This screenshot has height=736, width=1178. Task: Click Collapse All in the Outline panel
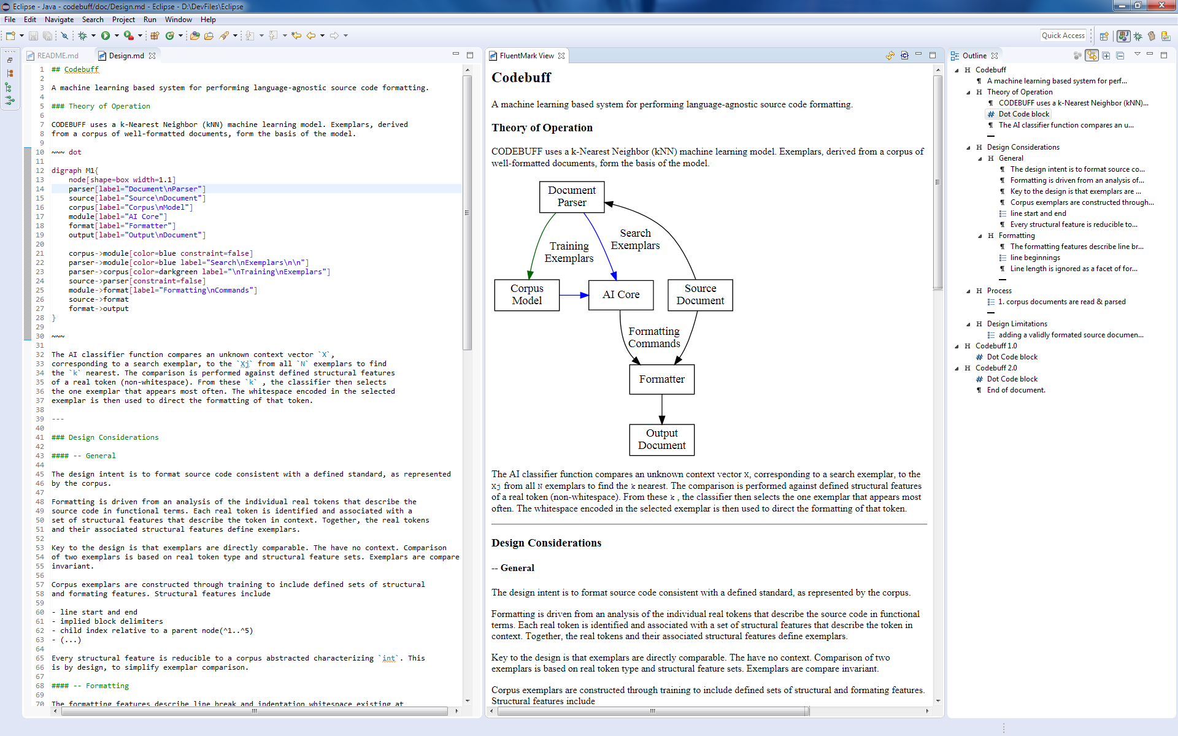[x=1120, y=56]
